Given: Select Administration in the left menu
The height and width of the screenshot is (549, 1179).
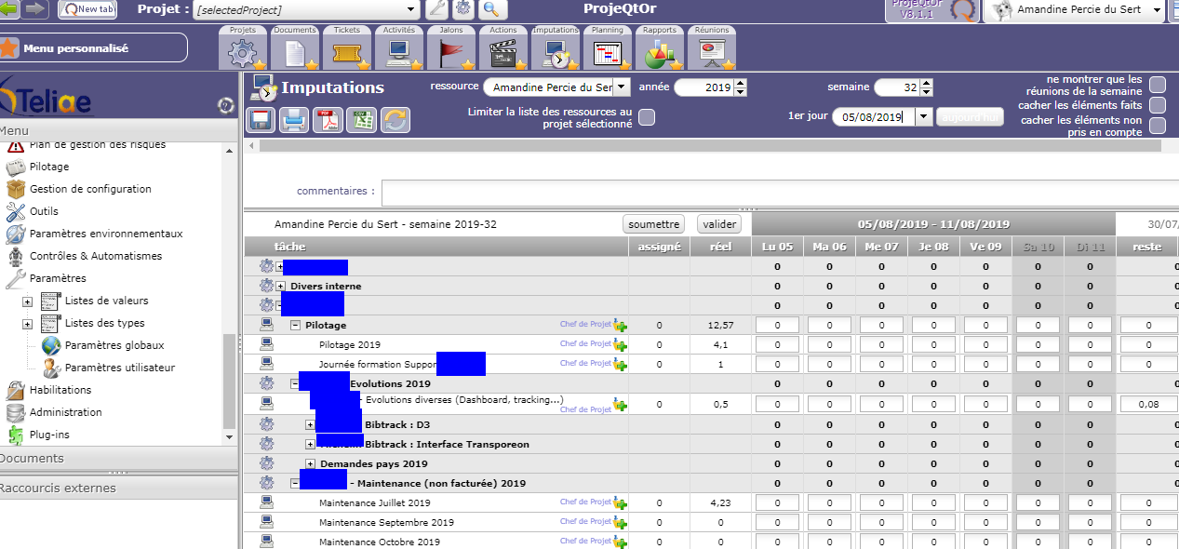Looking at the screenshot, I should (65, 412).
